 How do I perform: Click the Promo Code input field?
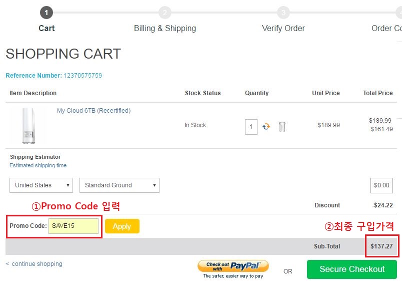pos(73,226)
